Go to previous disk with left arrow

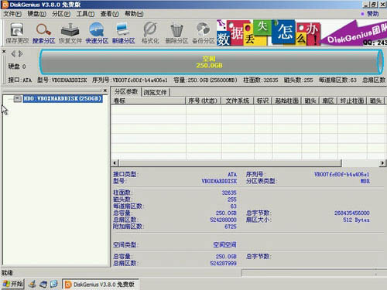(x=13, y=53)
